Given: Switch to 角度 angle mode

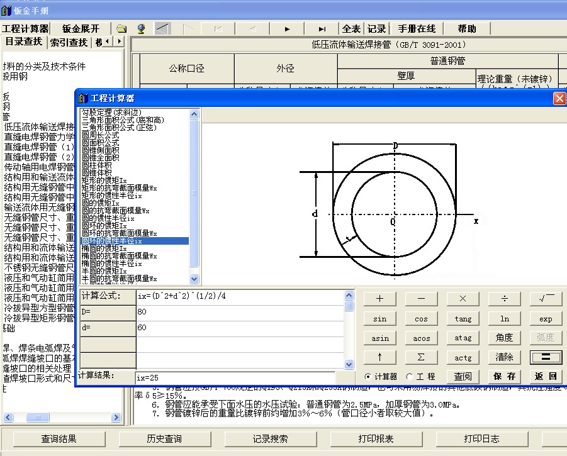Looking at the screenshot, I should tap(505, 338).
